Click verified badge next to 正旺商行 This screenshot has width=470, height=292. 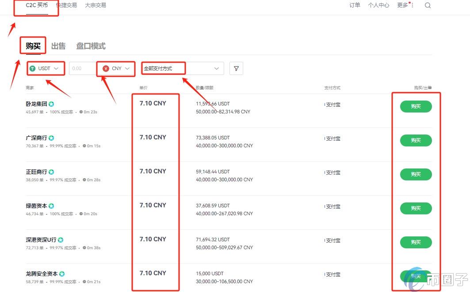(x=51, y=172)
